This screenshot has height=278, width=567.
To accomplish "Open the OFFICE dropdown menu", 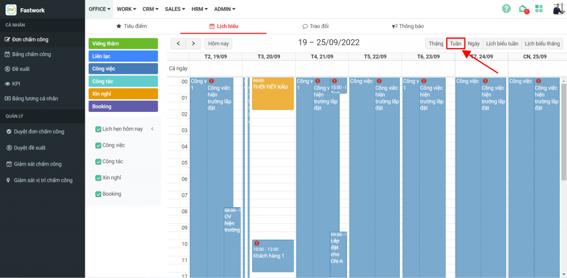I will click(100, 9).
